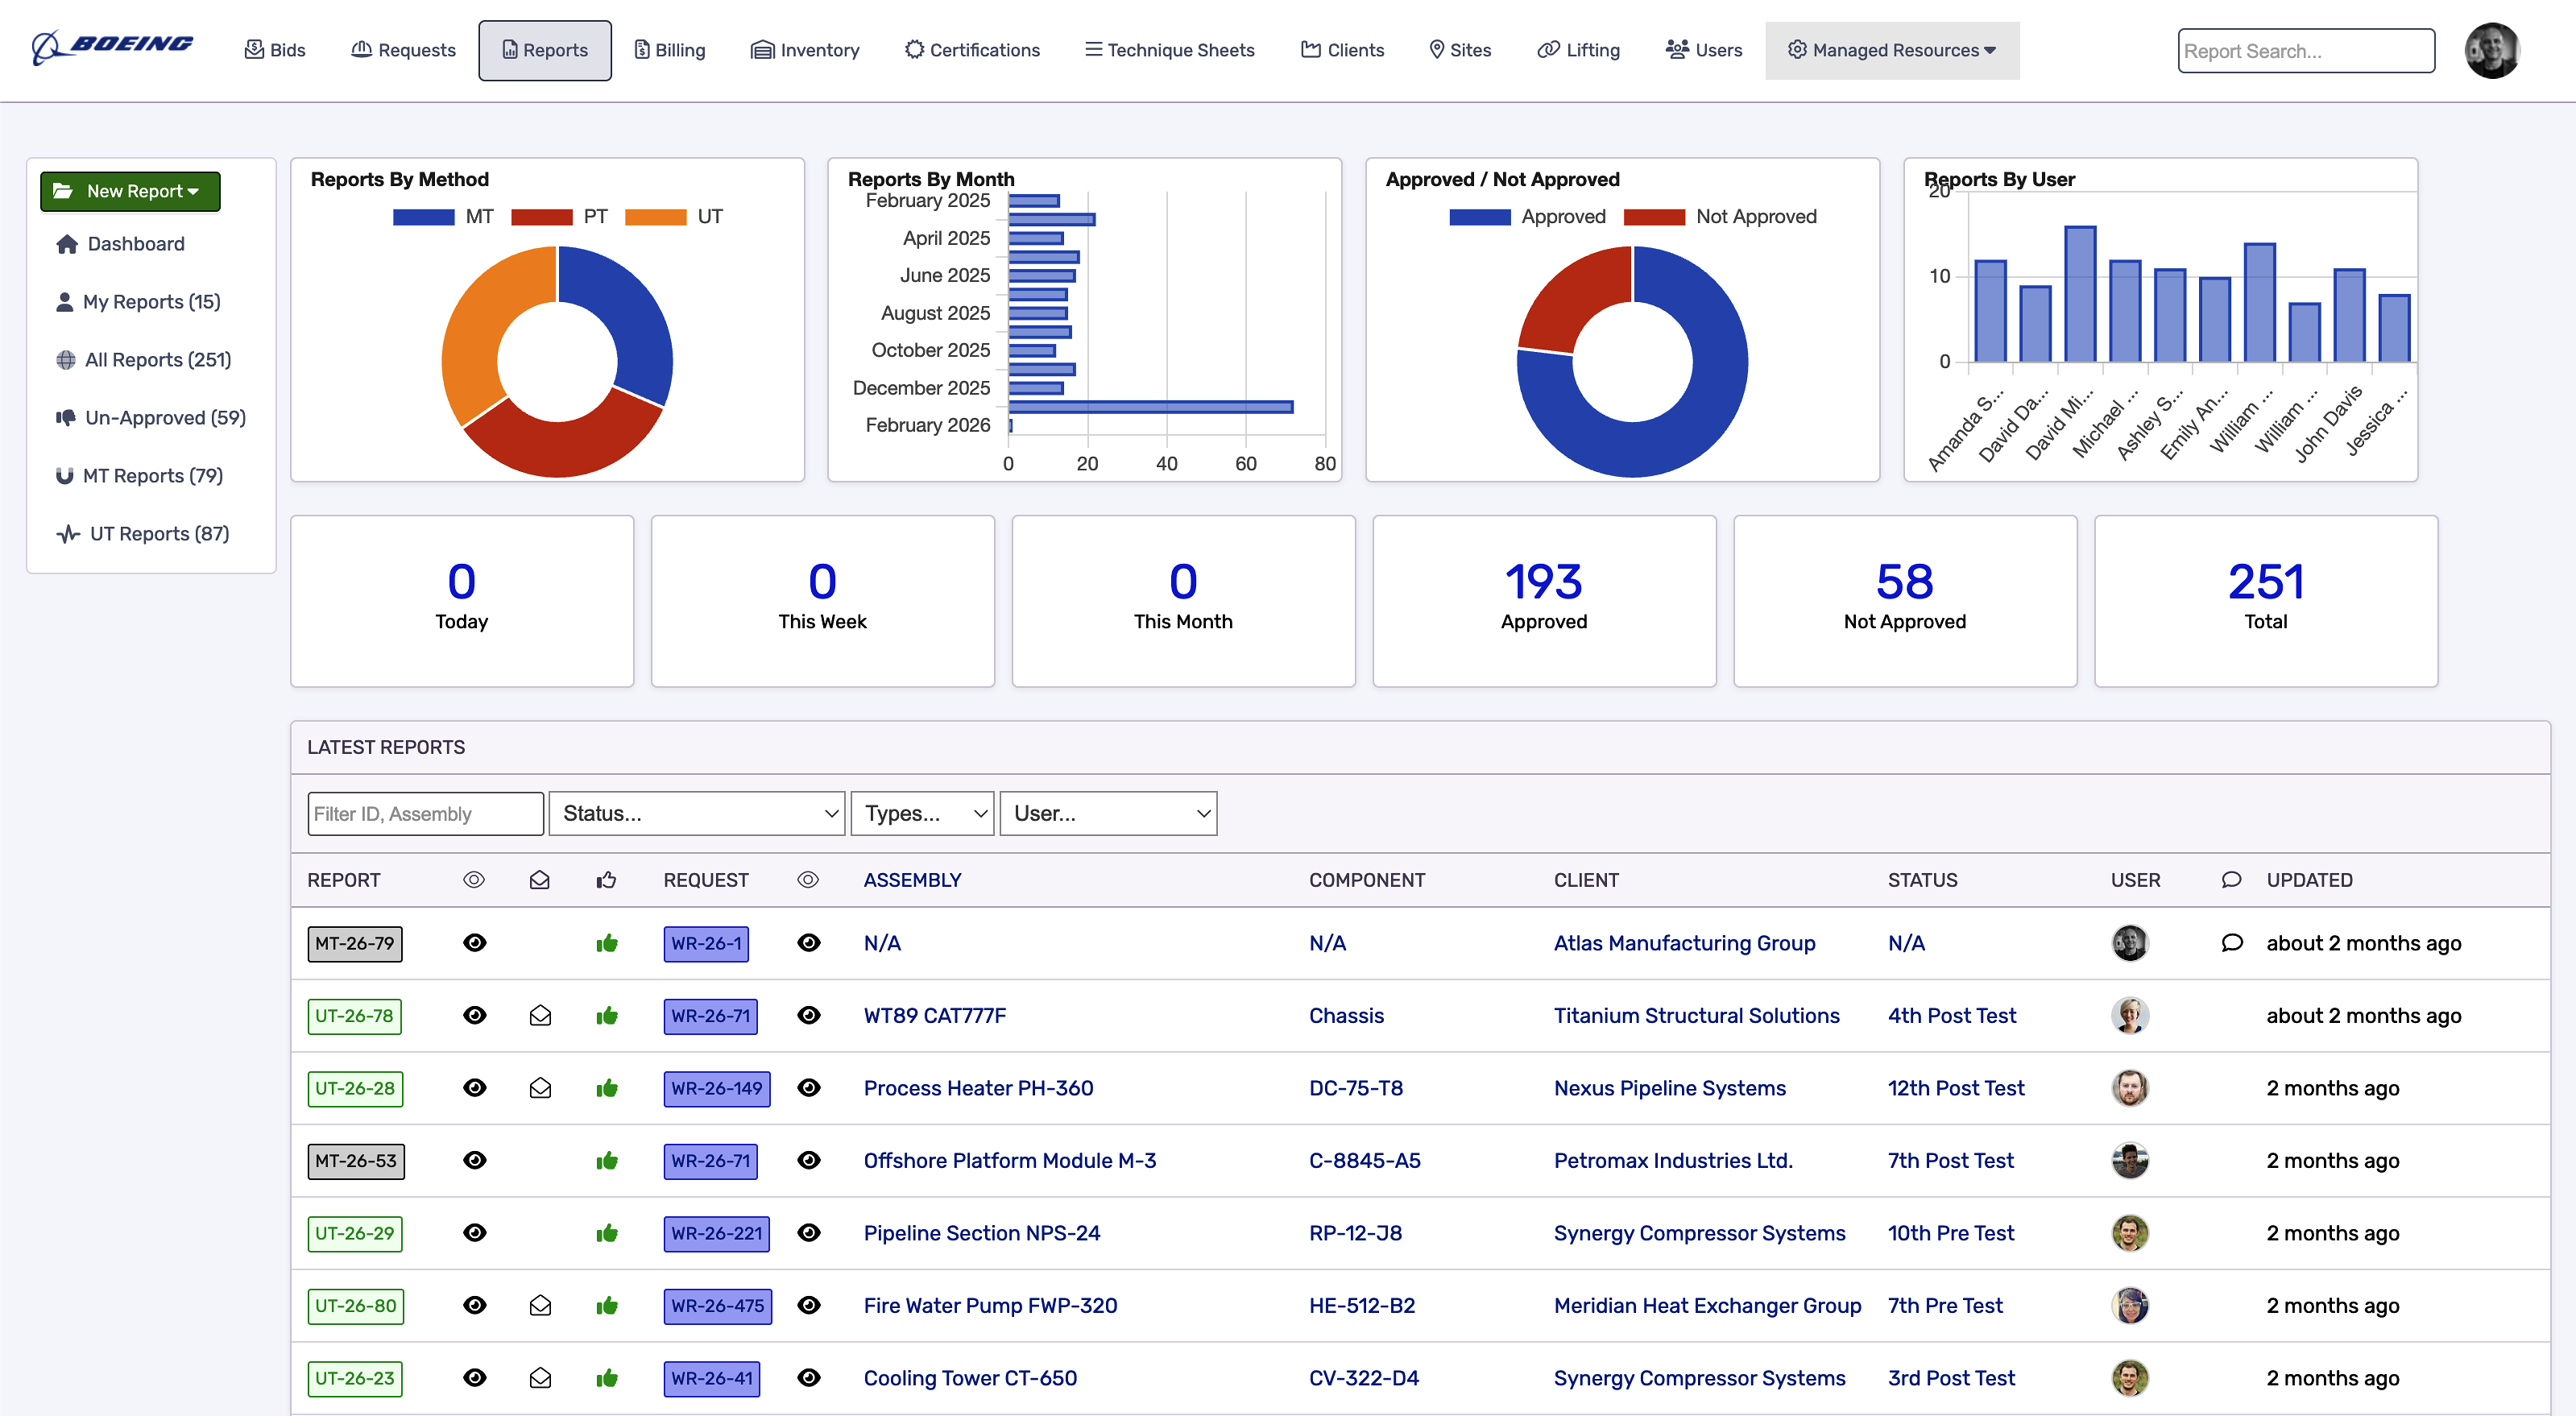This screenshot has width=2576, height=1416.
Task: Go to the Technique Sheets tab
Action: (1169, 50)
